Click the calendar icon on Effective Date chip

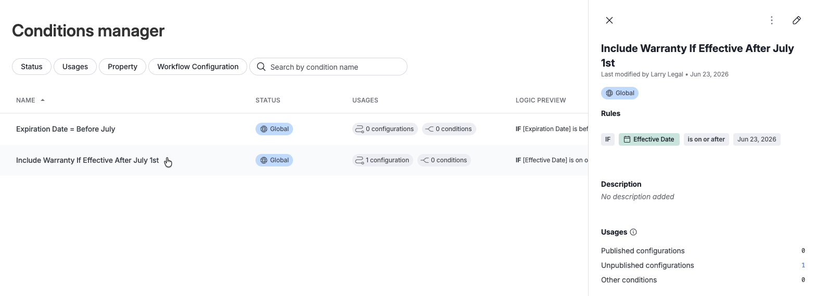[627, 139]
